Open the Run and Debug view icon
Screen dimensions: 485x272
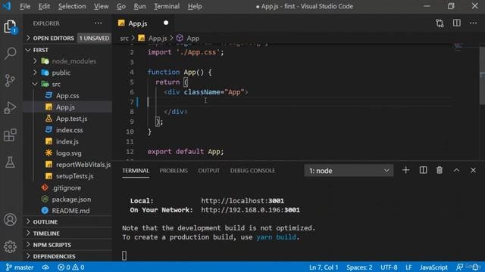click(x=10, y=107)
